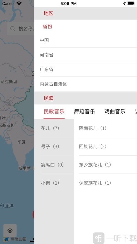Choose 中国 in the province list
The height and width of the screenshot is (244, 137).
[x=88, y=40]
